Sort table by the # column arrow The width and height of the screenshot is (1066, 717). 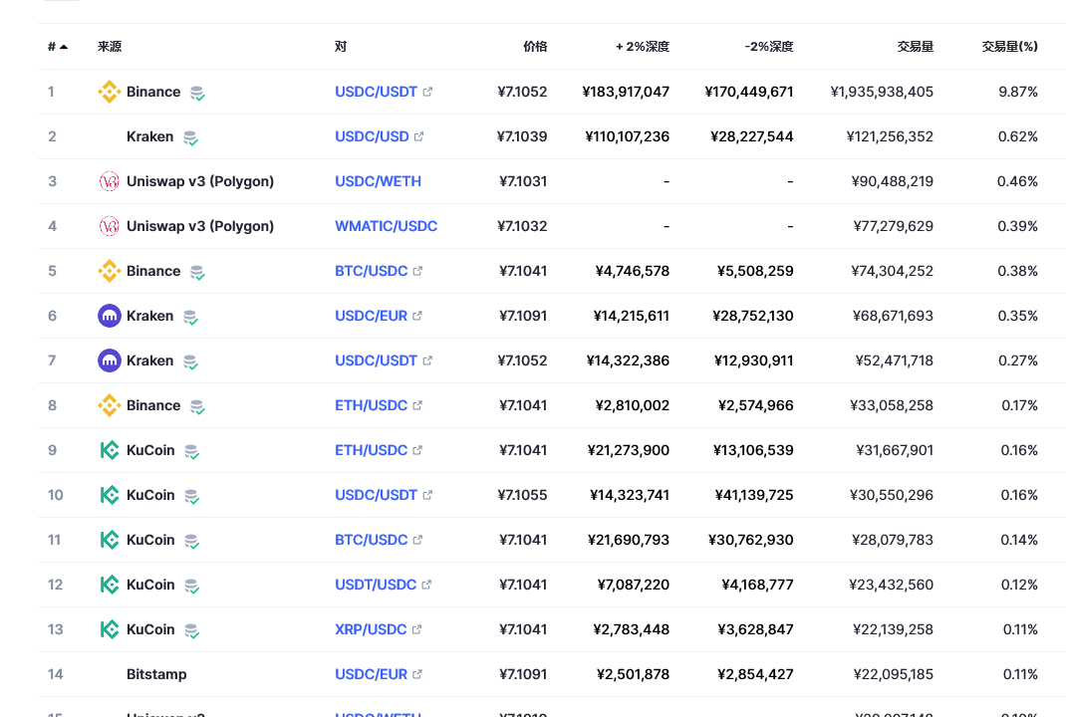(x=64, y=47)
